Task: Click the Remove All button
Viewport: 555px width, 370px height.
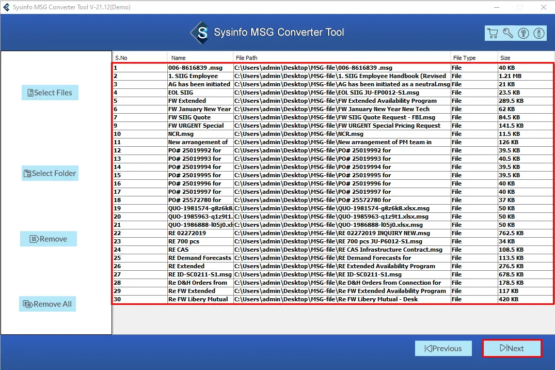Action: [x=47, y=304]
